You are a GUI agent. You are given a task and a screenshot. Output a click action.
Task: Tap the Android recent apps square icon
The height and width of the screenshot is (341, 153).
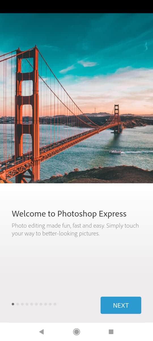pos(111,332)
